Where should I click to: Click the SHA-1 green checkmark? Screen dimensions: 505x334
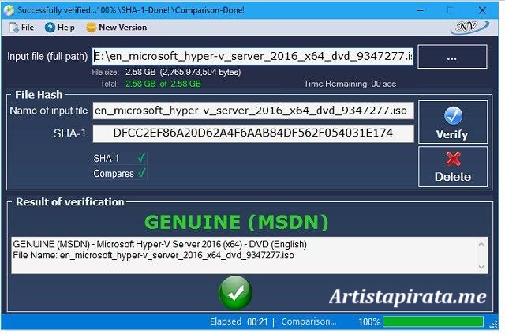click(x=141, y=158)
